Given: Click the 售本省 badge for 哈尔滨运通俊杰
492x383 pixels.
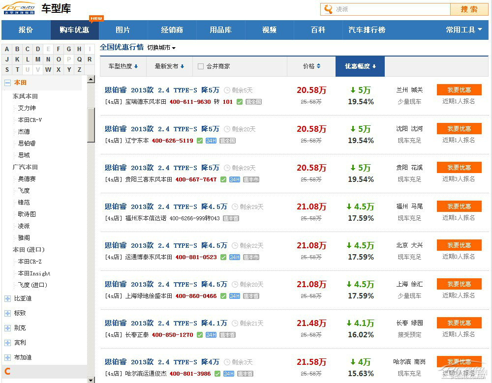Looking at the screenshot, I should (x=245, y=374).
